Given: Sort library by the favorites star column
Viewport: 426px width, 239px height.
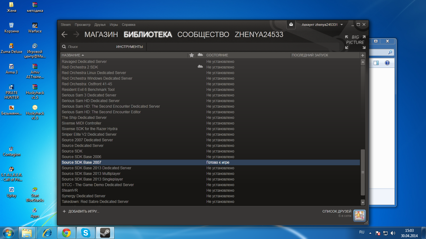Looking at the screenshot, I should tap(191, 55).
